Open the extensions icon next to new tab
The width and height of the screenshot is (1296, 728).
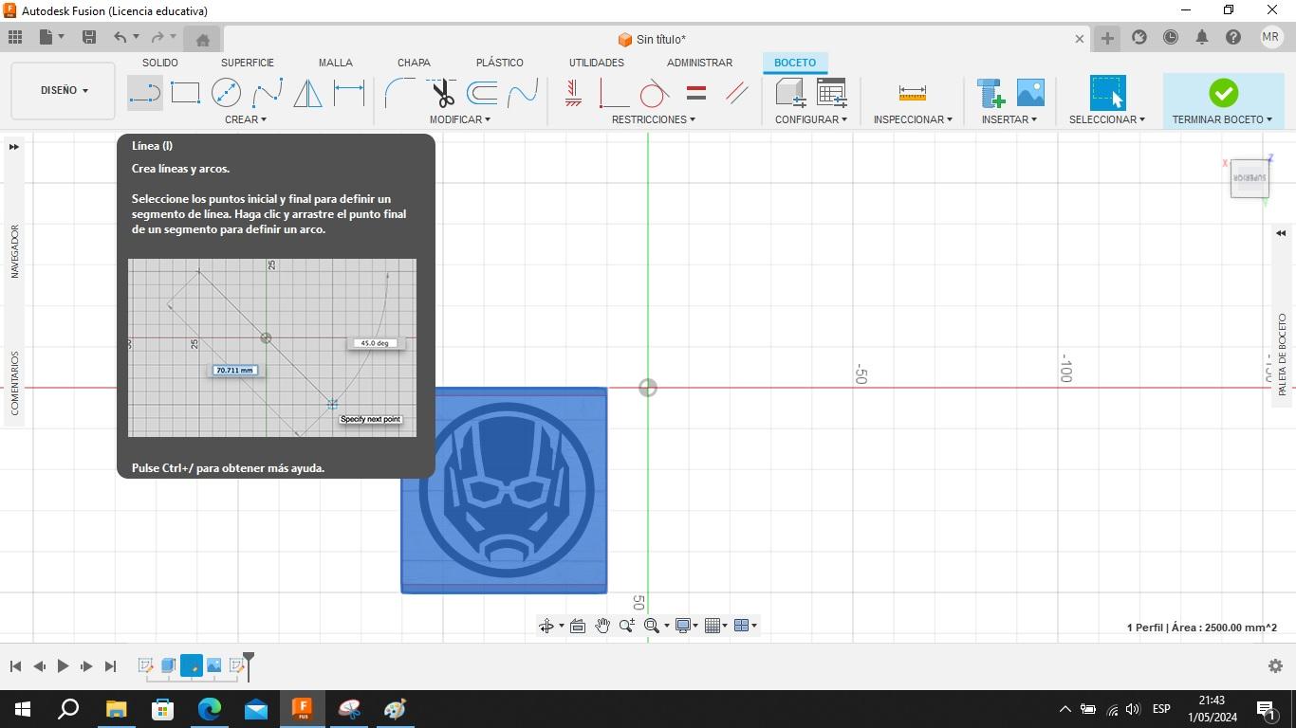pos(1139,37)
